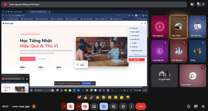Send the thumbs up reaction
The image size is (208, 111).
click(x=85, y=97)
